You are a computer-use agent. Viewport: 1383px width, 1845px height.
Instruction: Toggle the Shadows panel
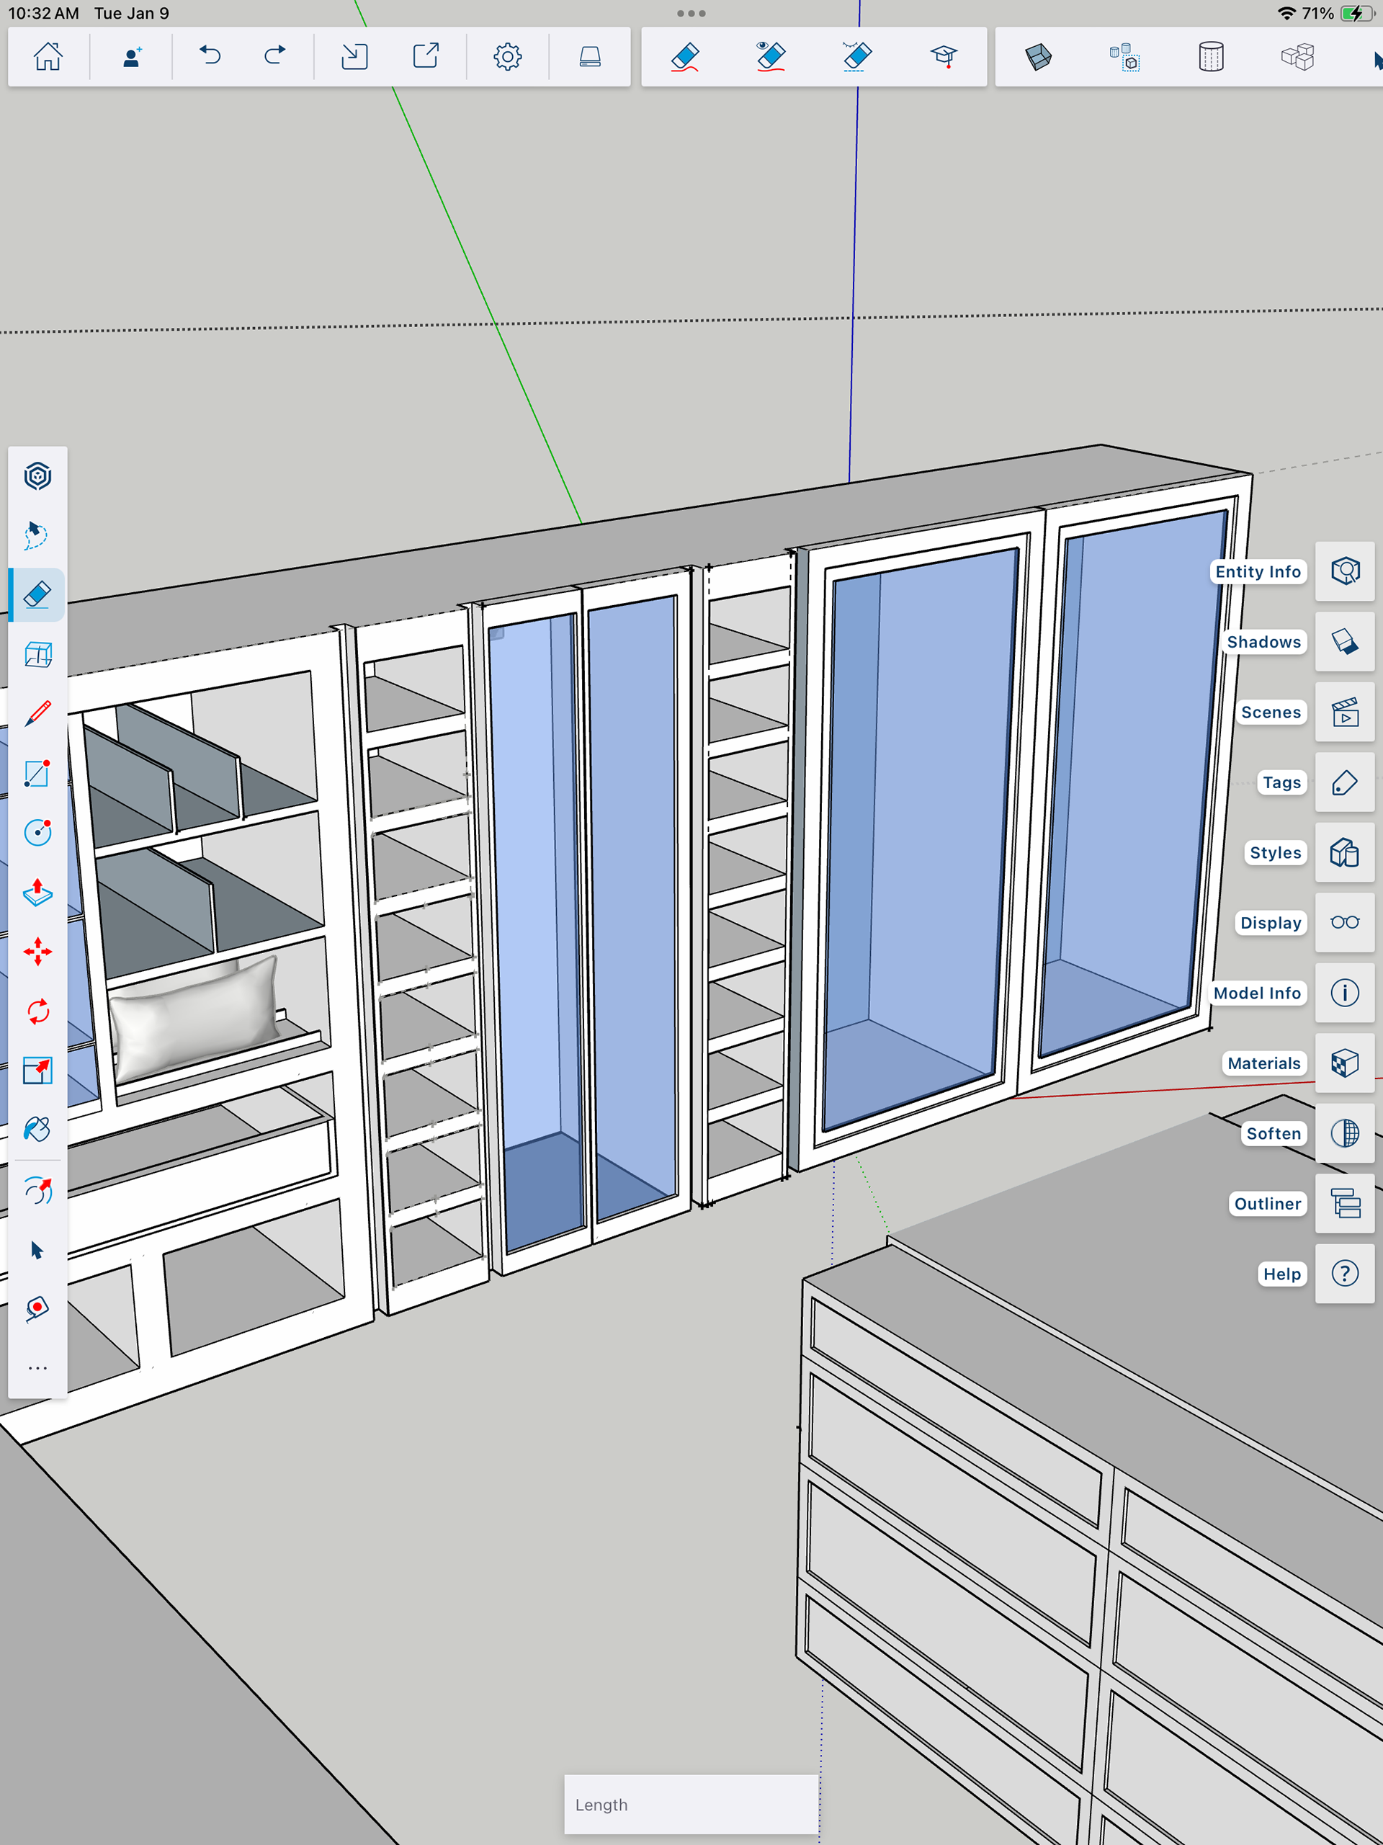(1344, 642)
